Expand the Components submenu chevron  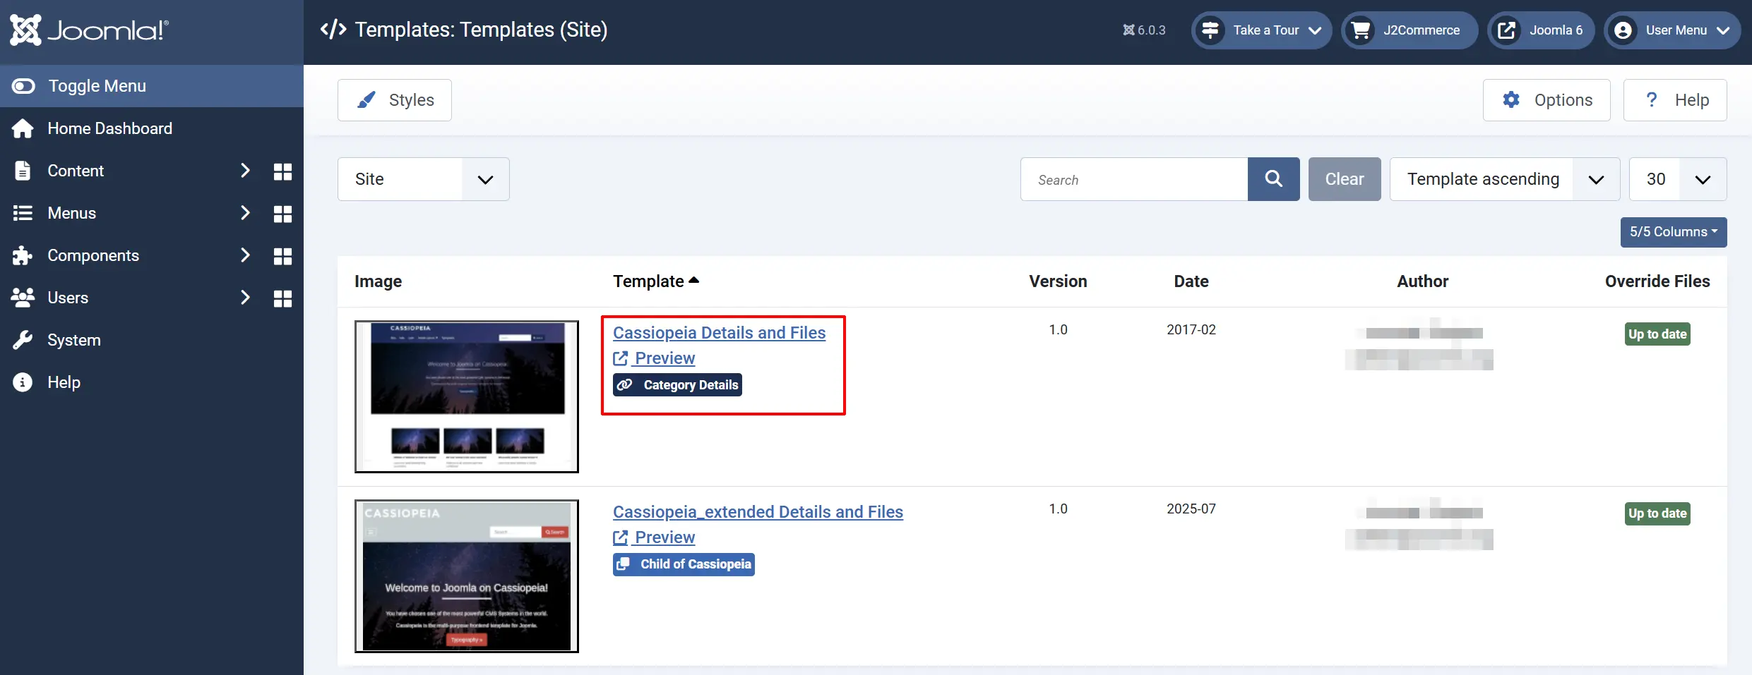pos(245,255)
